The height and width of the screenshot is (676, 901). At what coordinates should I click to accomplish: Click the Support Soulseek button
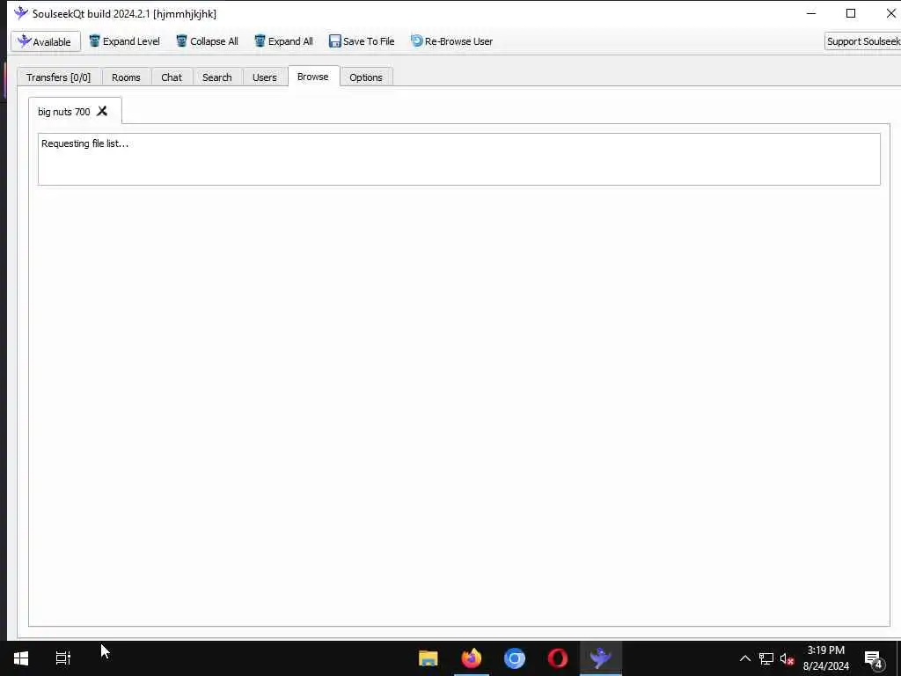pyautogui.click(x=862, y=41)
